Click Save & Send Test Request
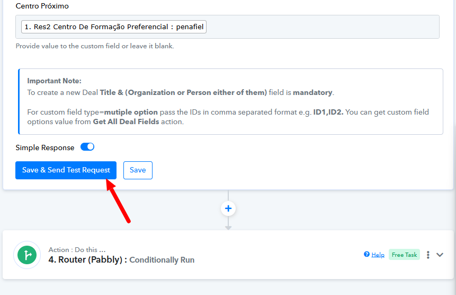Viewport: 456px width, 295px height. [x=66, y=170]
